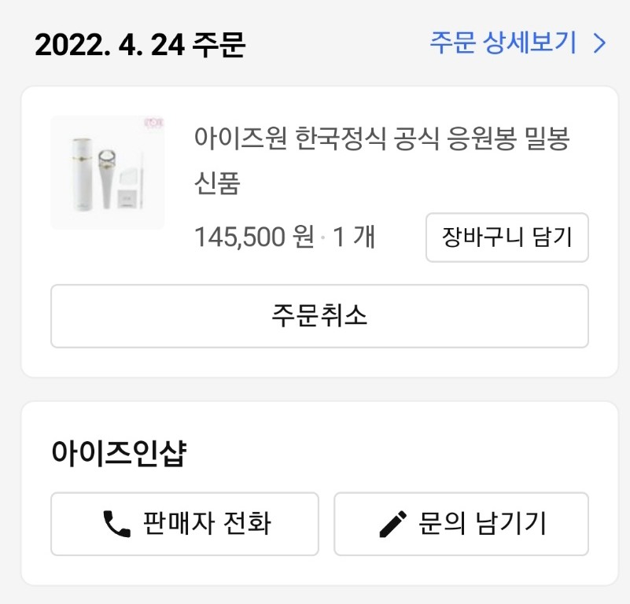
Task: Tap the tall cylinder case in thumbnail
Action: click(x=79, y=173)
